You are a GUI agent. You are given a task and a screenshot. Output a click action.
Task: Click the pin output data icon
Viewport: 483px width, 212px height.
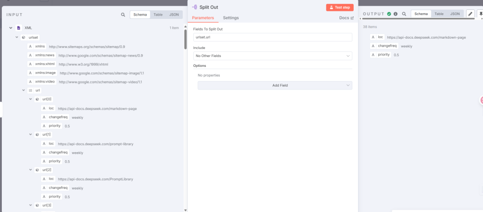pyautogui.click(x=480, y=14)
